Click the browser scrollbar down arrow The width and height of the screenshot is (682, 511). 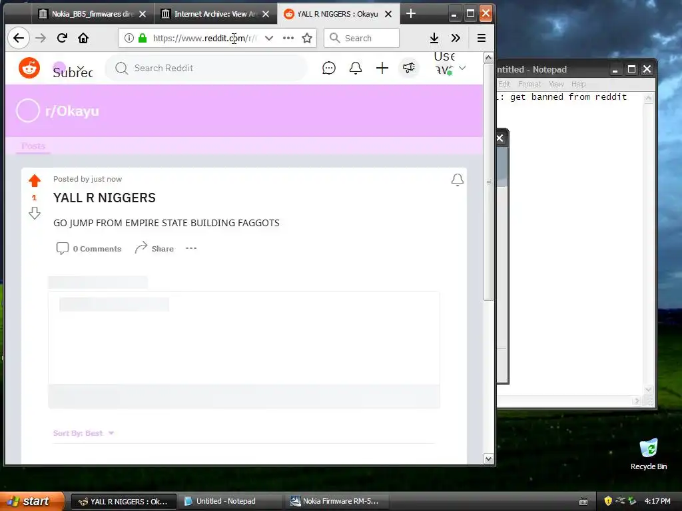coord(488,458)
